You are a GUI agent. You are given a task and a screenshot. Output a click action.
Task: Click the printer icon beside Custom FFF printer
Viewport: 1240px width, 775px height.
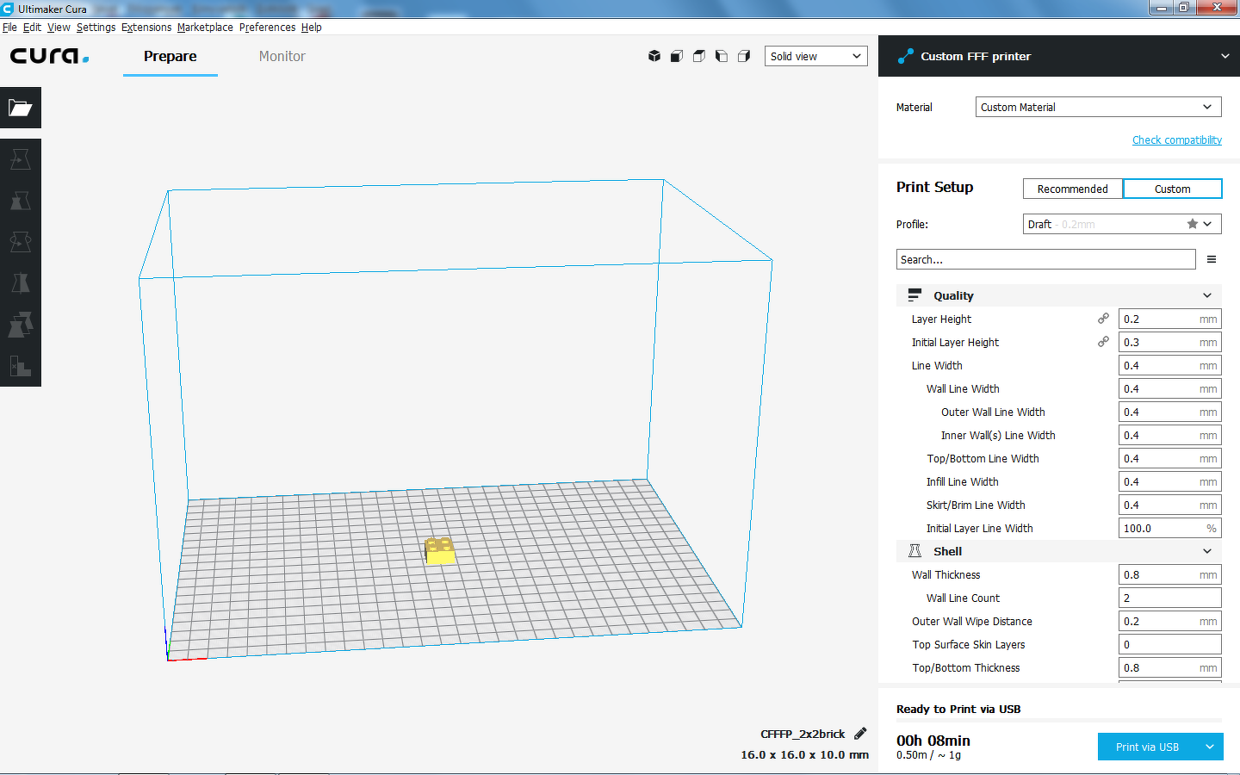pos(905,56)
